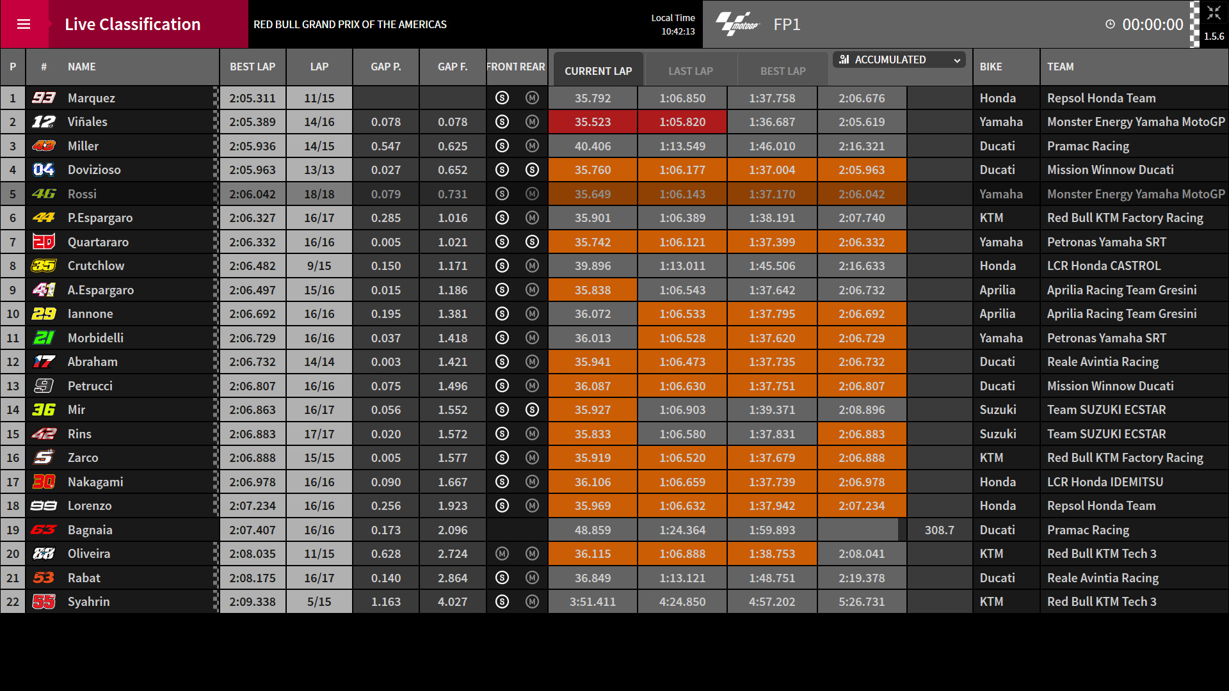Click Zarco's number 5 badge
Screen dimensions: 1229x691
pos(44,457)
